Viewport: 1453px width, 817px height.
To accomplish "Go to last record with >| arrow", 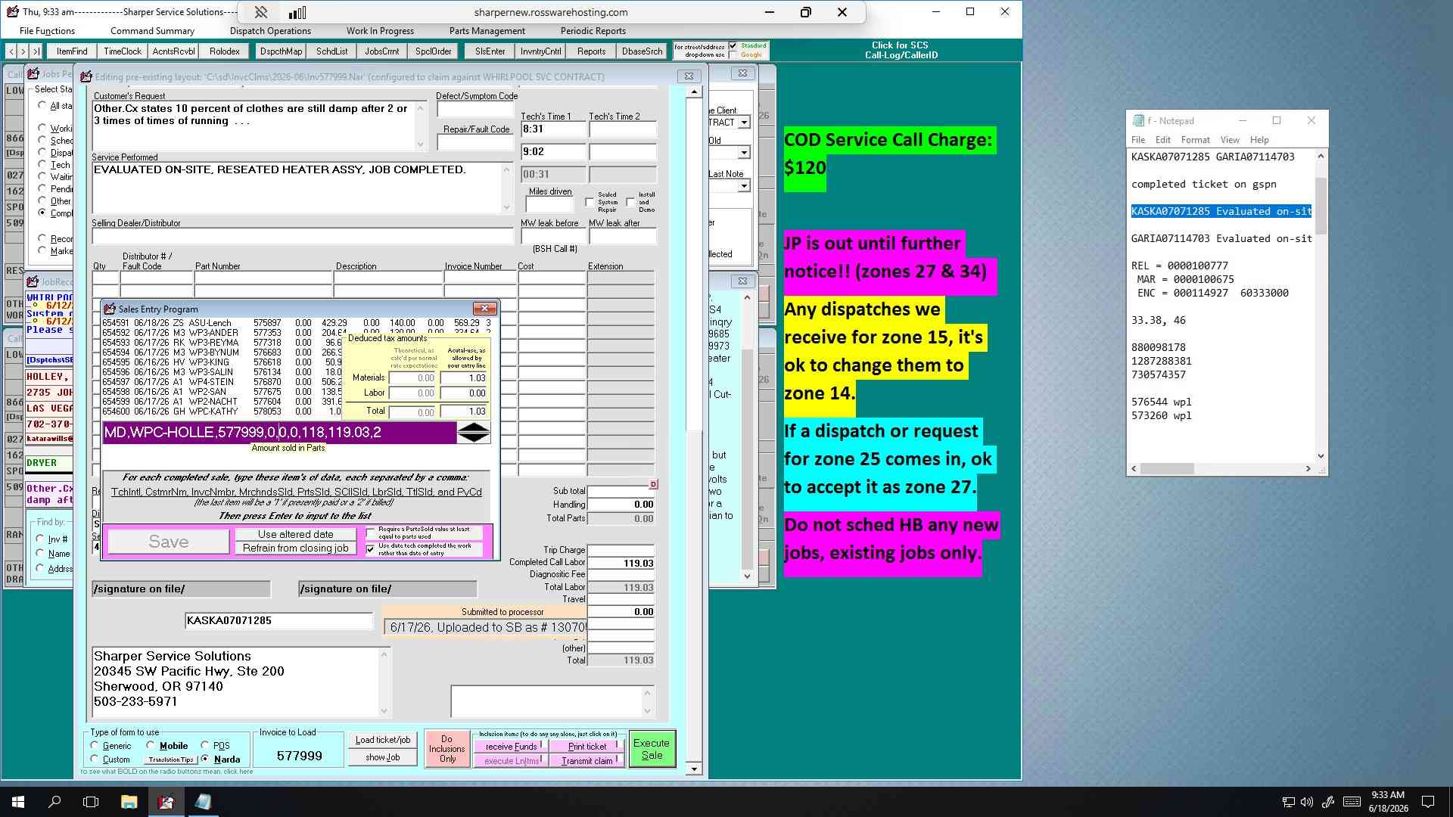I will pos(36,51).
